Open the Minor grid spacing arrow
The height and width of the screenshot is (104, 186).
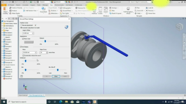35,53
